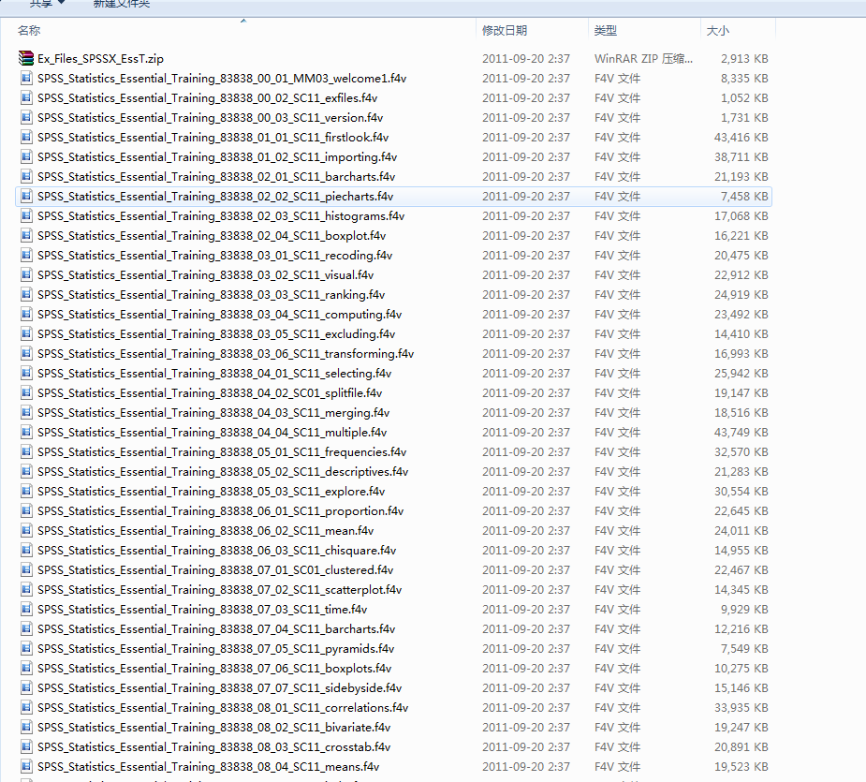Select file name 08_01_SC11_correlations.f4v
Screen dimensions: 866x782
(223, 707)
